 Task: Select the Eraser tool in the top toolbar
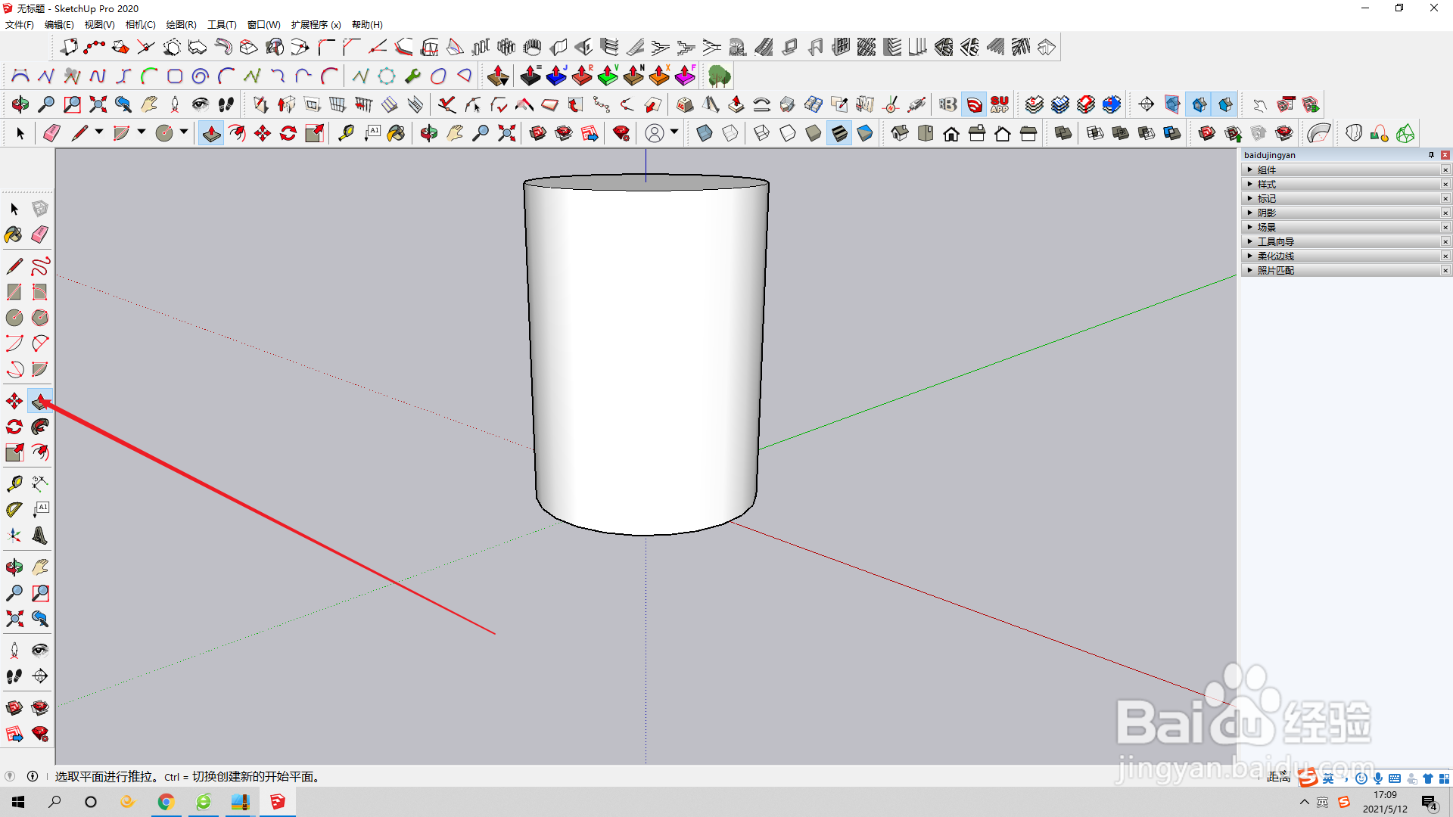(x=51, y=133)
